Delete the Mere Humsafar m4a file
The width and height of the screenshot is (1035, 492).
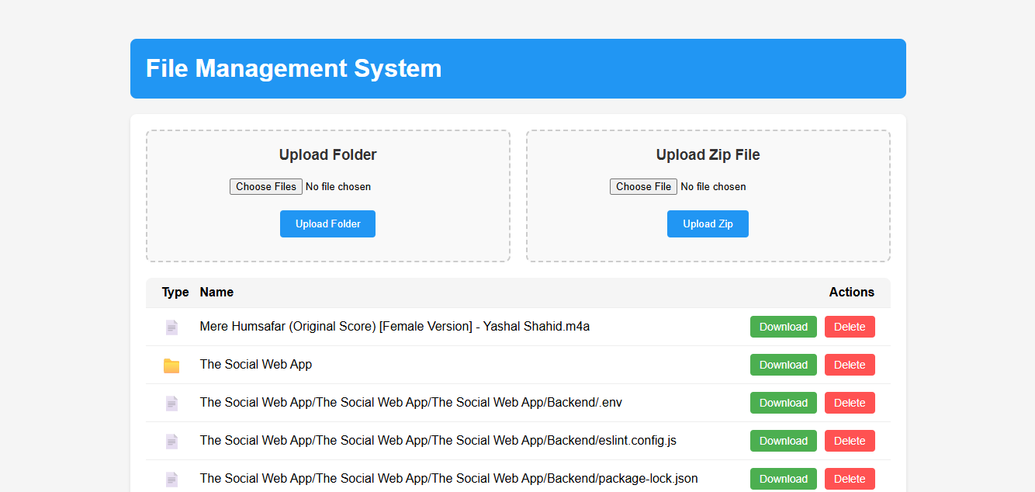pos(850,327)
